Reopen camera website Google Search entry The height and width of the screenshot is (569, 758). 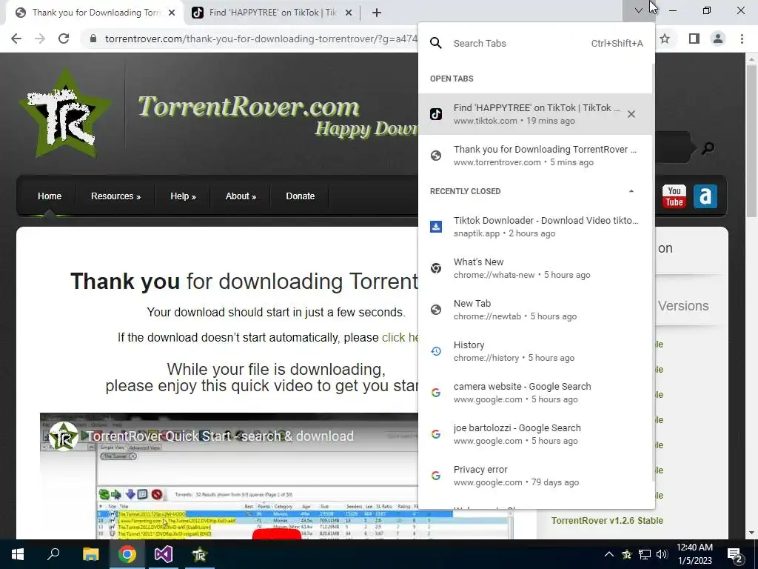pyautogui.click(x=536, y=393)
